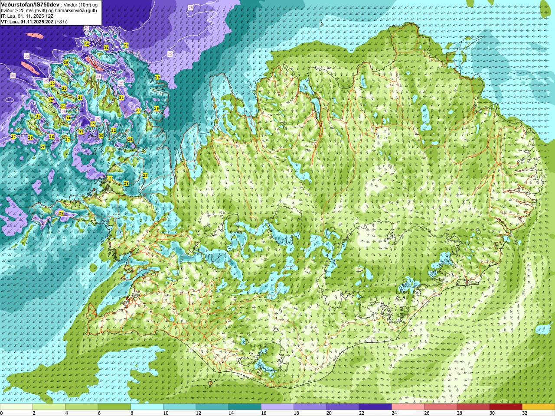
Task: Click the "VT: Lau. 01.11.2025 20Z" valid time
Action: [27, 21]
